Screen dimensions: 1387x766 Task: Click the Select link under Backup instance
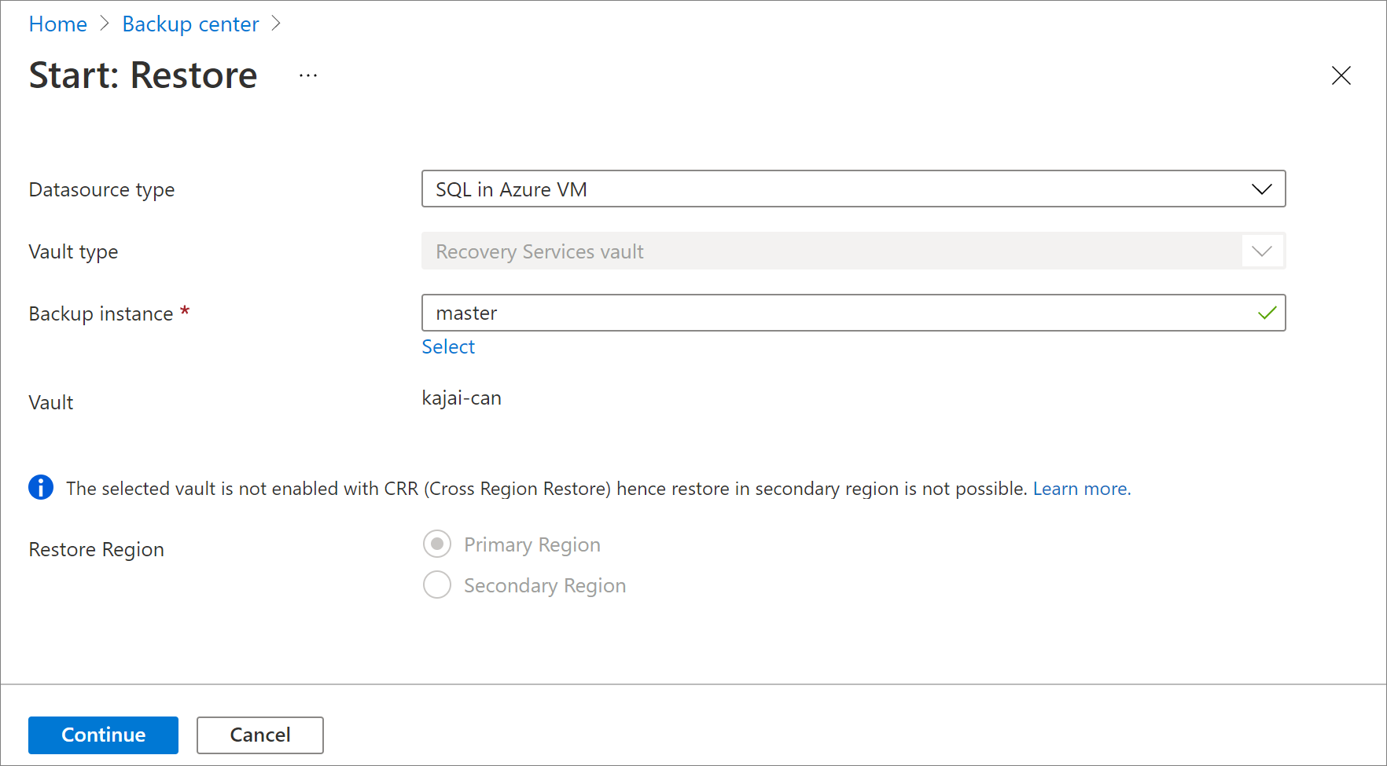[x=448, y=346]
